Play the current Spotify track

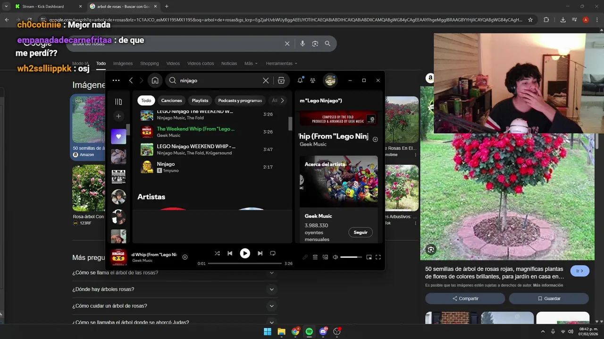point(245,253)
